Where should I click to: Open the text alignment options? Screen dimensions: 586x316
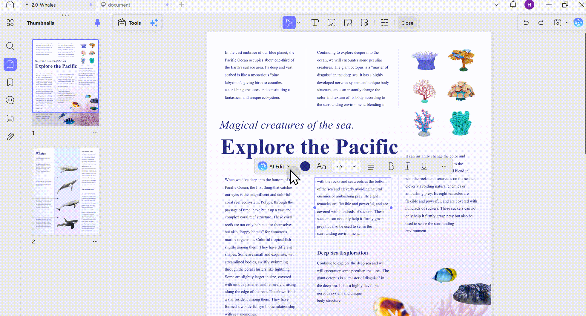[x=371, y=166]
